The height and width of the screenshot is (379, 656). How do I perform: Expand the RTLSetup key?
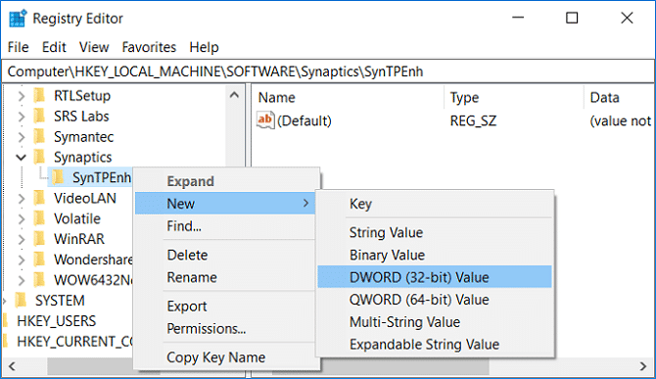[x=22, y=96]
